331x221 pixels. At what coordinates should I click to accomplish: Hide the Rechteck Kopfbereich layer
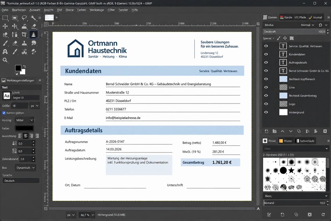(266, 79)
